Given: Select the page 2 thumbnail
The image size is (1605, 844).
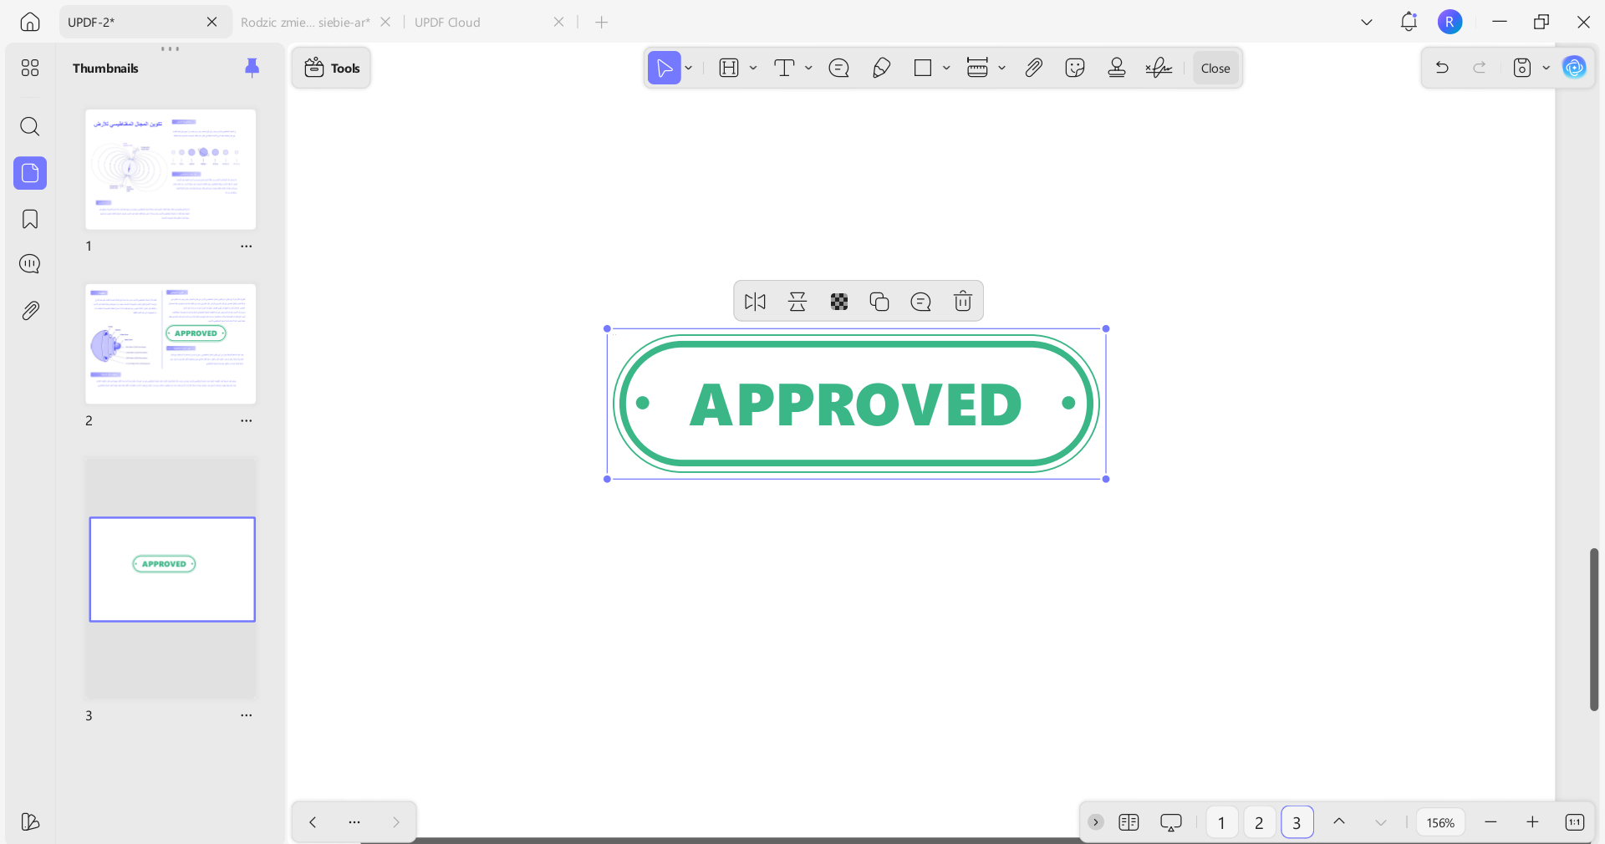Looking at the screenshot, I should tap(171, 343).
